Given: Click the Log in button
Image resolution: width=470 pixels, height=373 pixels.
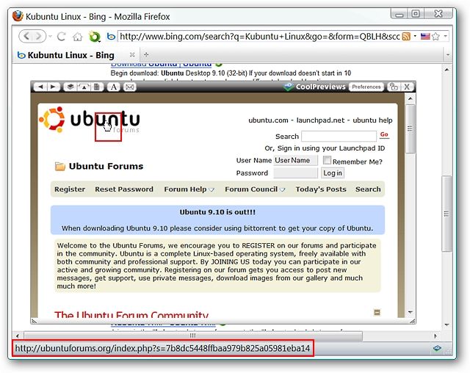Looking at the screenshot, I should (x=333, y=173).
